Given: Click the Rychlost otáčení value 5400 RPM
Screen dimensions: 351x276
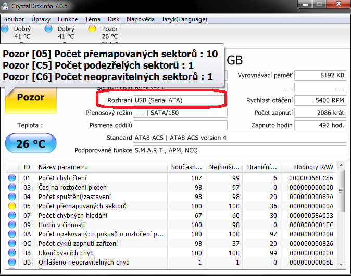Looking at the screenshot, I should pyautogui.click(x=320, y=100).
